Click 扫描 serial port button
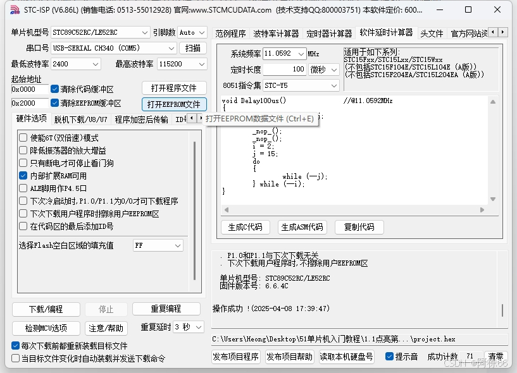517x373 pixels. (x=193, y=48)
